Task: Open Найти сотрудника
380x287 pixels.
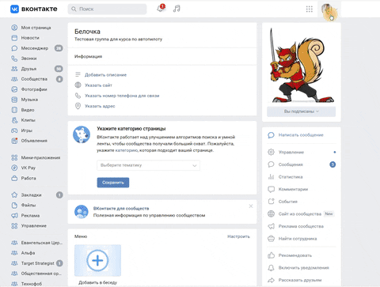Action: 298,239
